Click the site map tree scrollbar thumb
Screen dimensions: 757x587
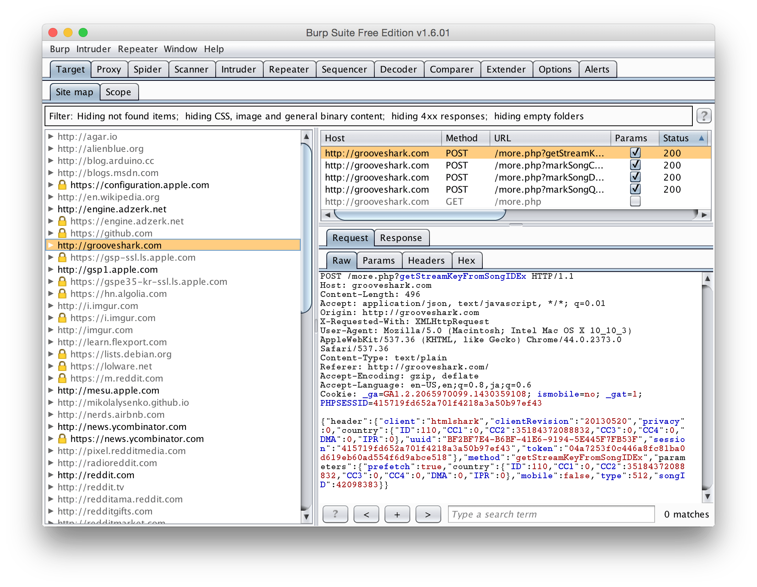(306, 228)
